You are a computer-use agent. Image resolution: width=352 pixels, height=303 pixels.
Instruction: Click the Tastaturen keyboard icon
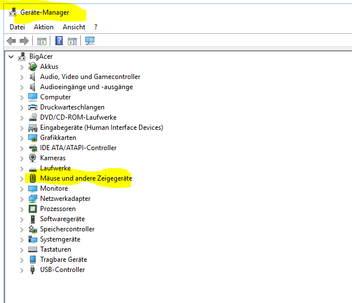(x=33, y=249)
